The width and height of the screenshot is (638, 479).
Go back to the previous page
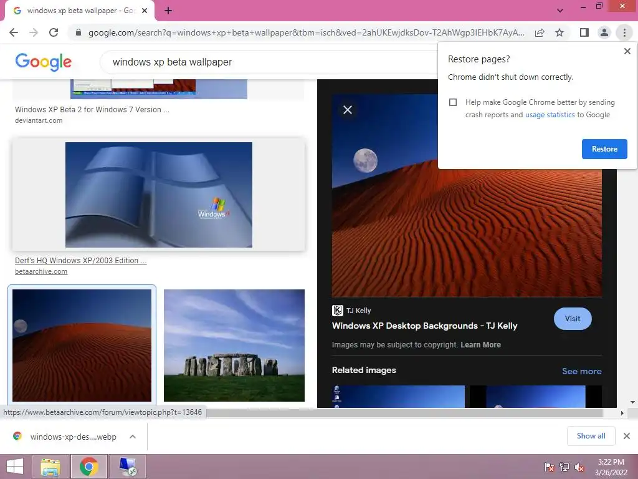[14, 32]
